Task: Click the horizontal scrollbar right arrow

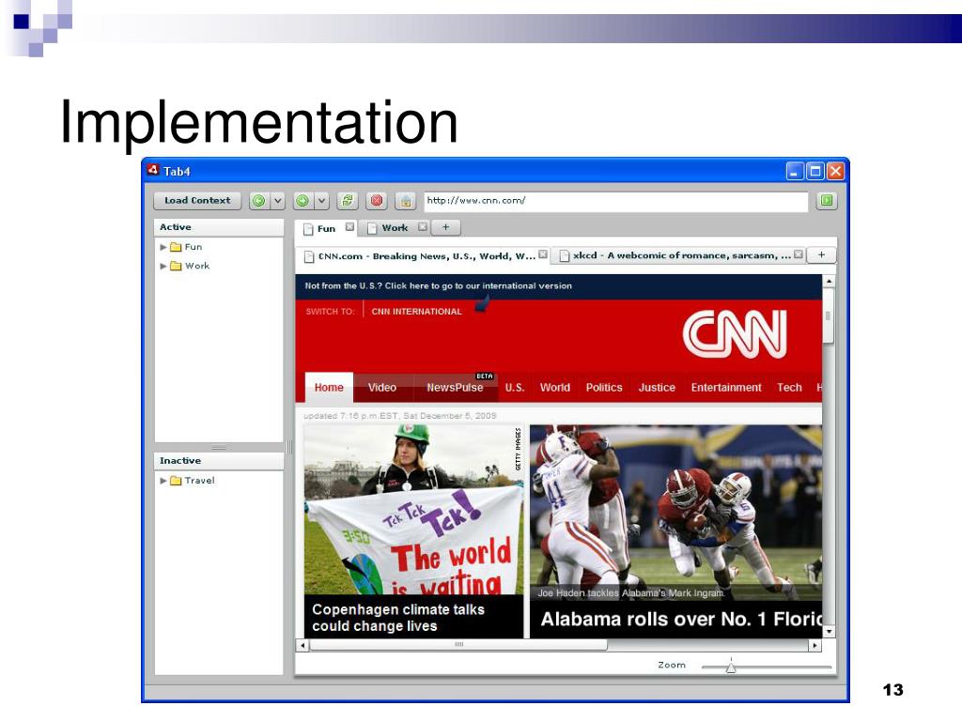Action: [x=815, y=645]
